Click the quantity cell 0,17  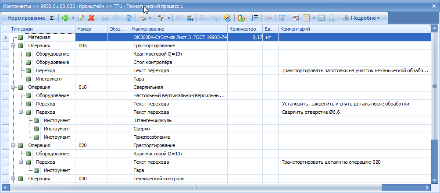pyautogui.click(x=245, y=37)
